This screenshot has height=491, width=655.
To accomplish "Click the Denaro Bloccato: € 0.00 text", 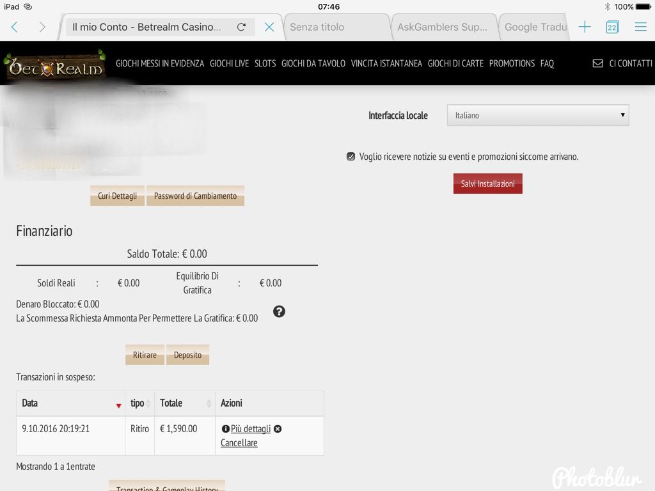I will point(58,304).
